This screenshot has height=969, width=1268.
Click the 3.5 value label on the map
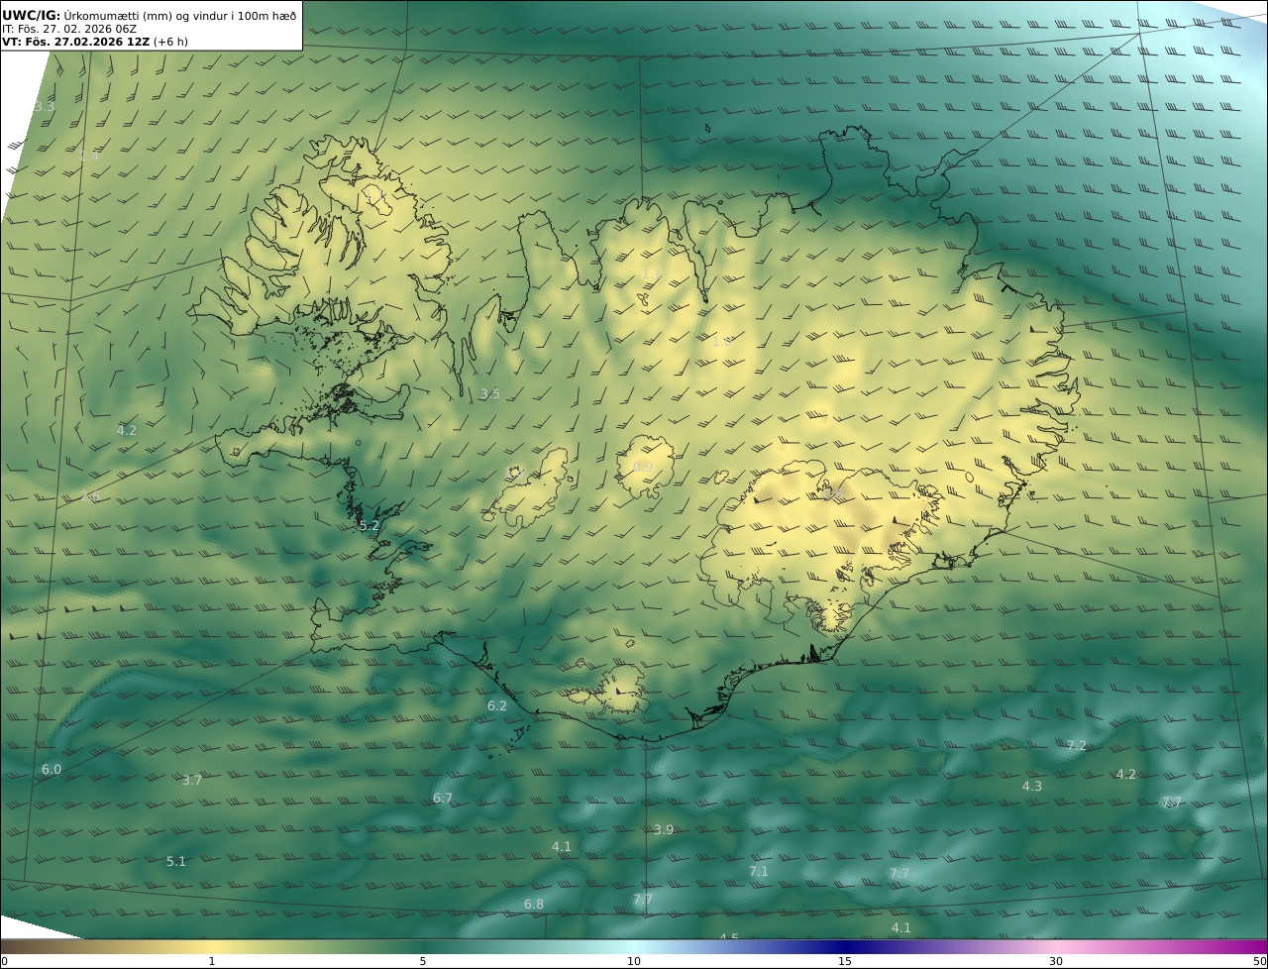click(489, 393)
